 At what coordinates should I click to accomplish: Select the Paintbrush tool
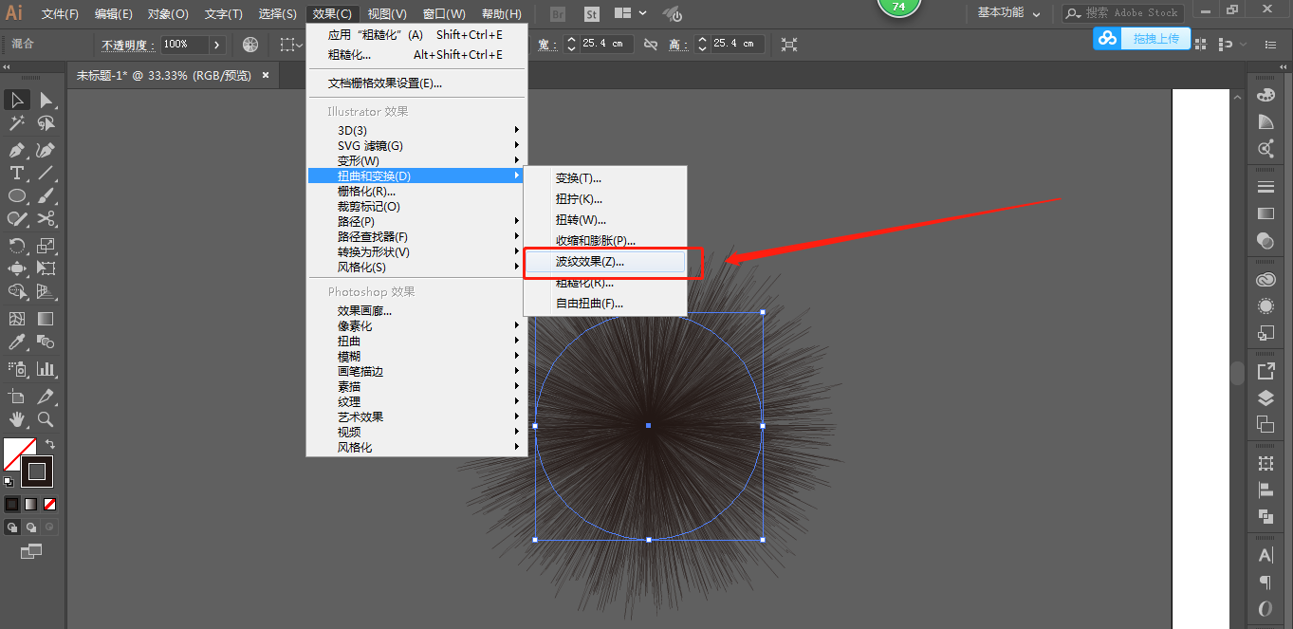point(46,195)
